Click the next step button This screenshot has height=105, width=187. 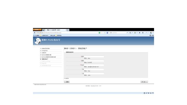coord(144,82)
